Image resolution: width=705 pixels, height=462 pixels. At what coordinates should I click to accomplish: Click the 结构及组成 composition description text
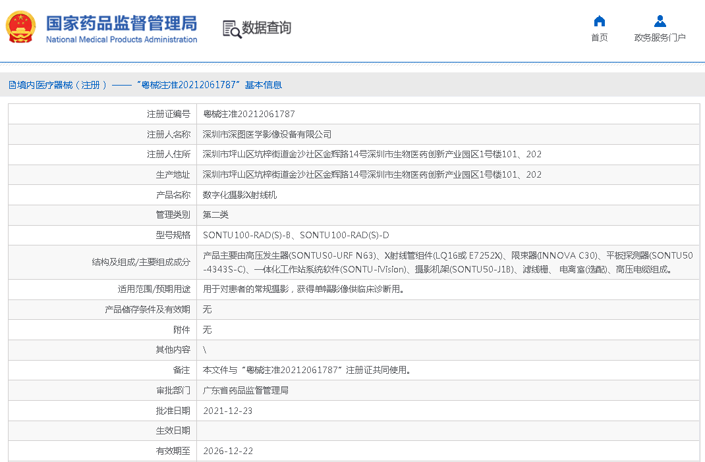(447, 262)
